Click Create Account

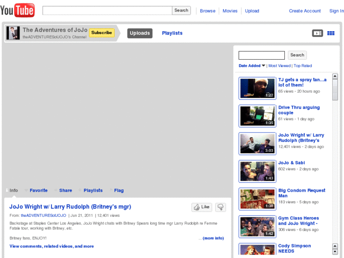tap(305, 11)
